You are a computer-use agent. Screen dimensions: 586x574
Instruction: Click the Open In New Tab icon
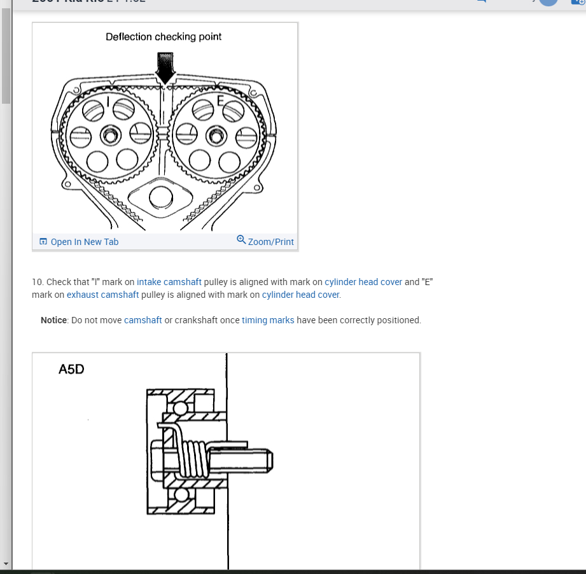point(43,241)
